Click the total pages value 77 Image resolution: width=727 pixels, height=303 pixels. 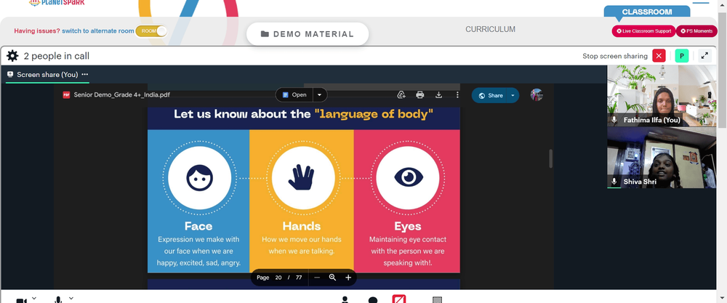[x=299, y=278]
